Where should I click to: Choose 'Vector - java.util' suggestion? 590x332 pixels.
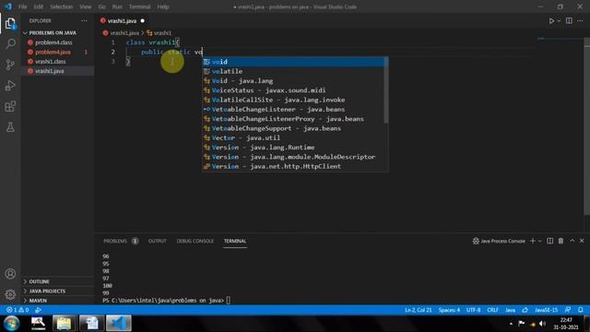click(x=293, y=137)
